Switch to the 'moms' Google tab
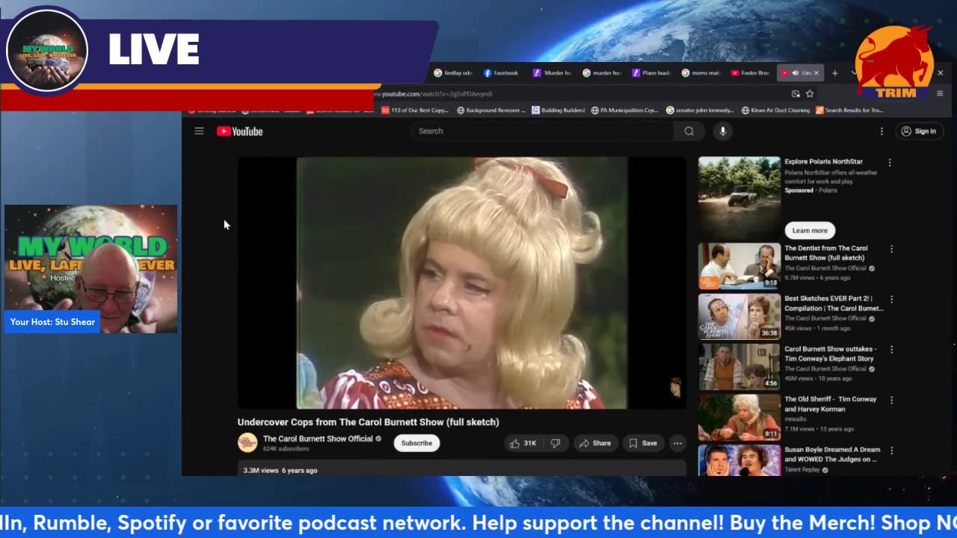 (x=701, y=73)
